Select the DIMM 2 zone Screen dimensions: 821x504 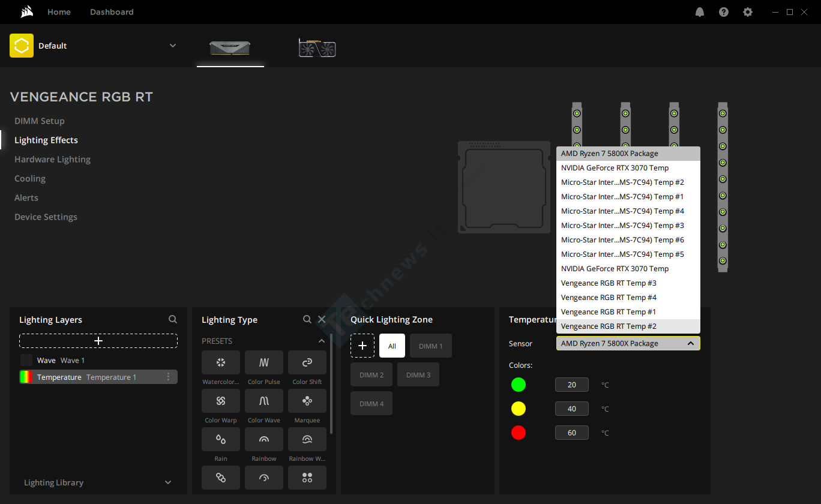[371, 374]
